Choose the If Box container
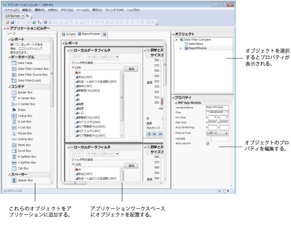 21,110
